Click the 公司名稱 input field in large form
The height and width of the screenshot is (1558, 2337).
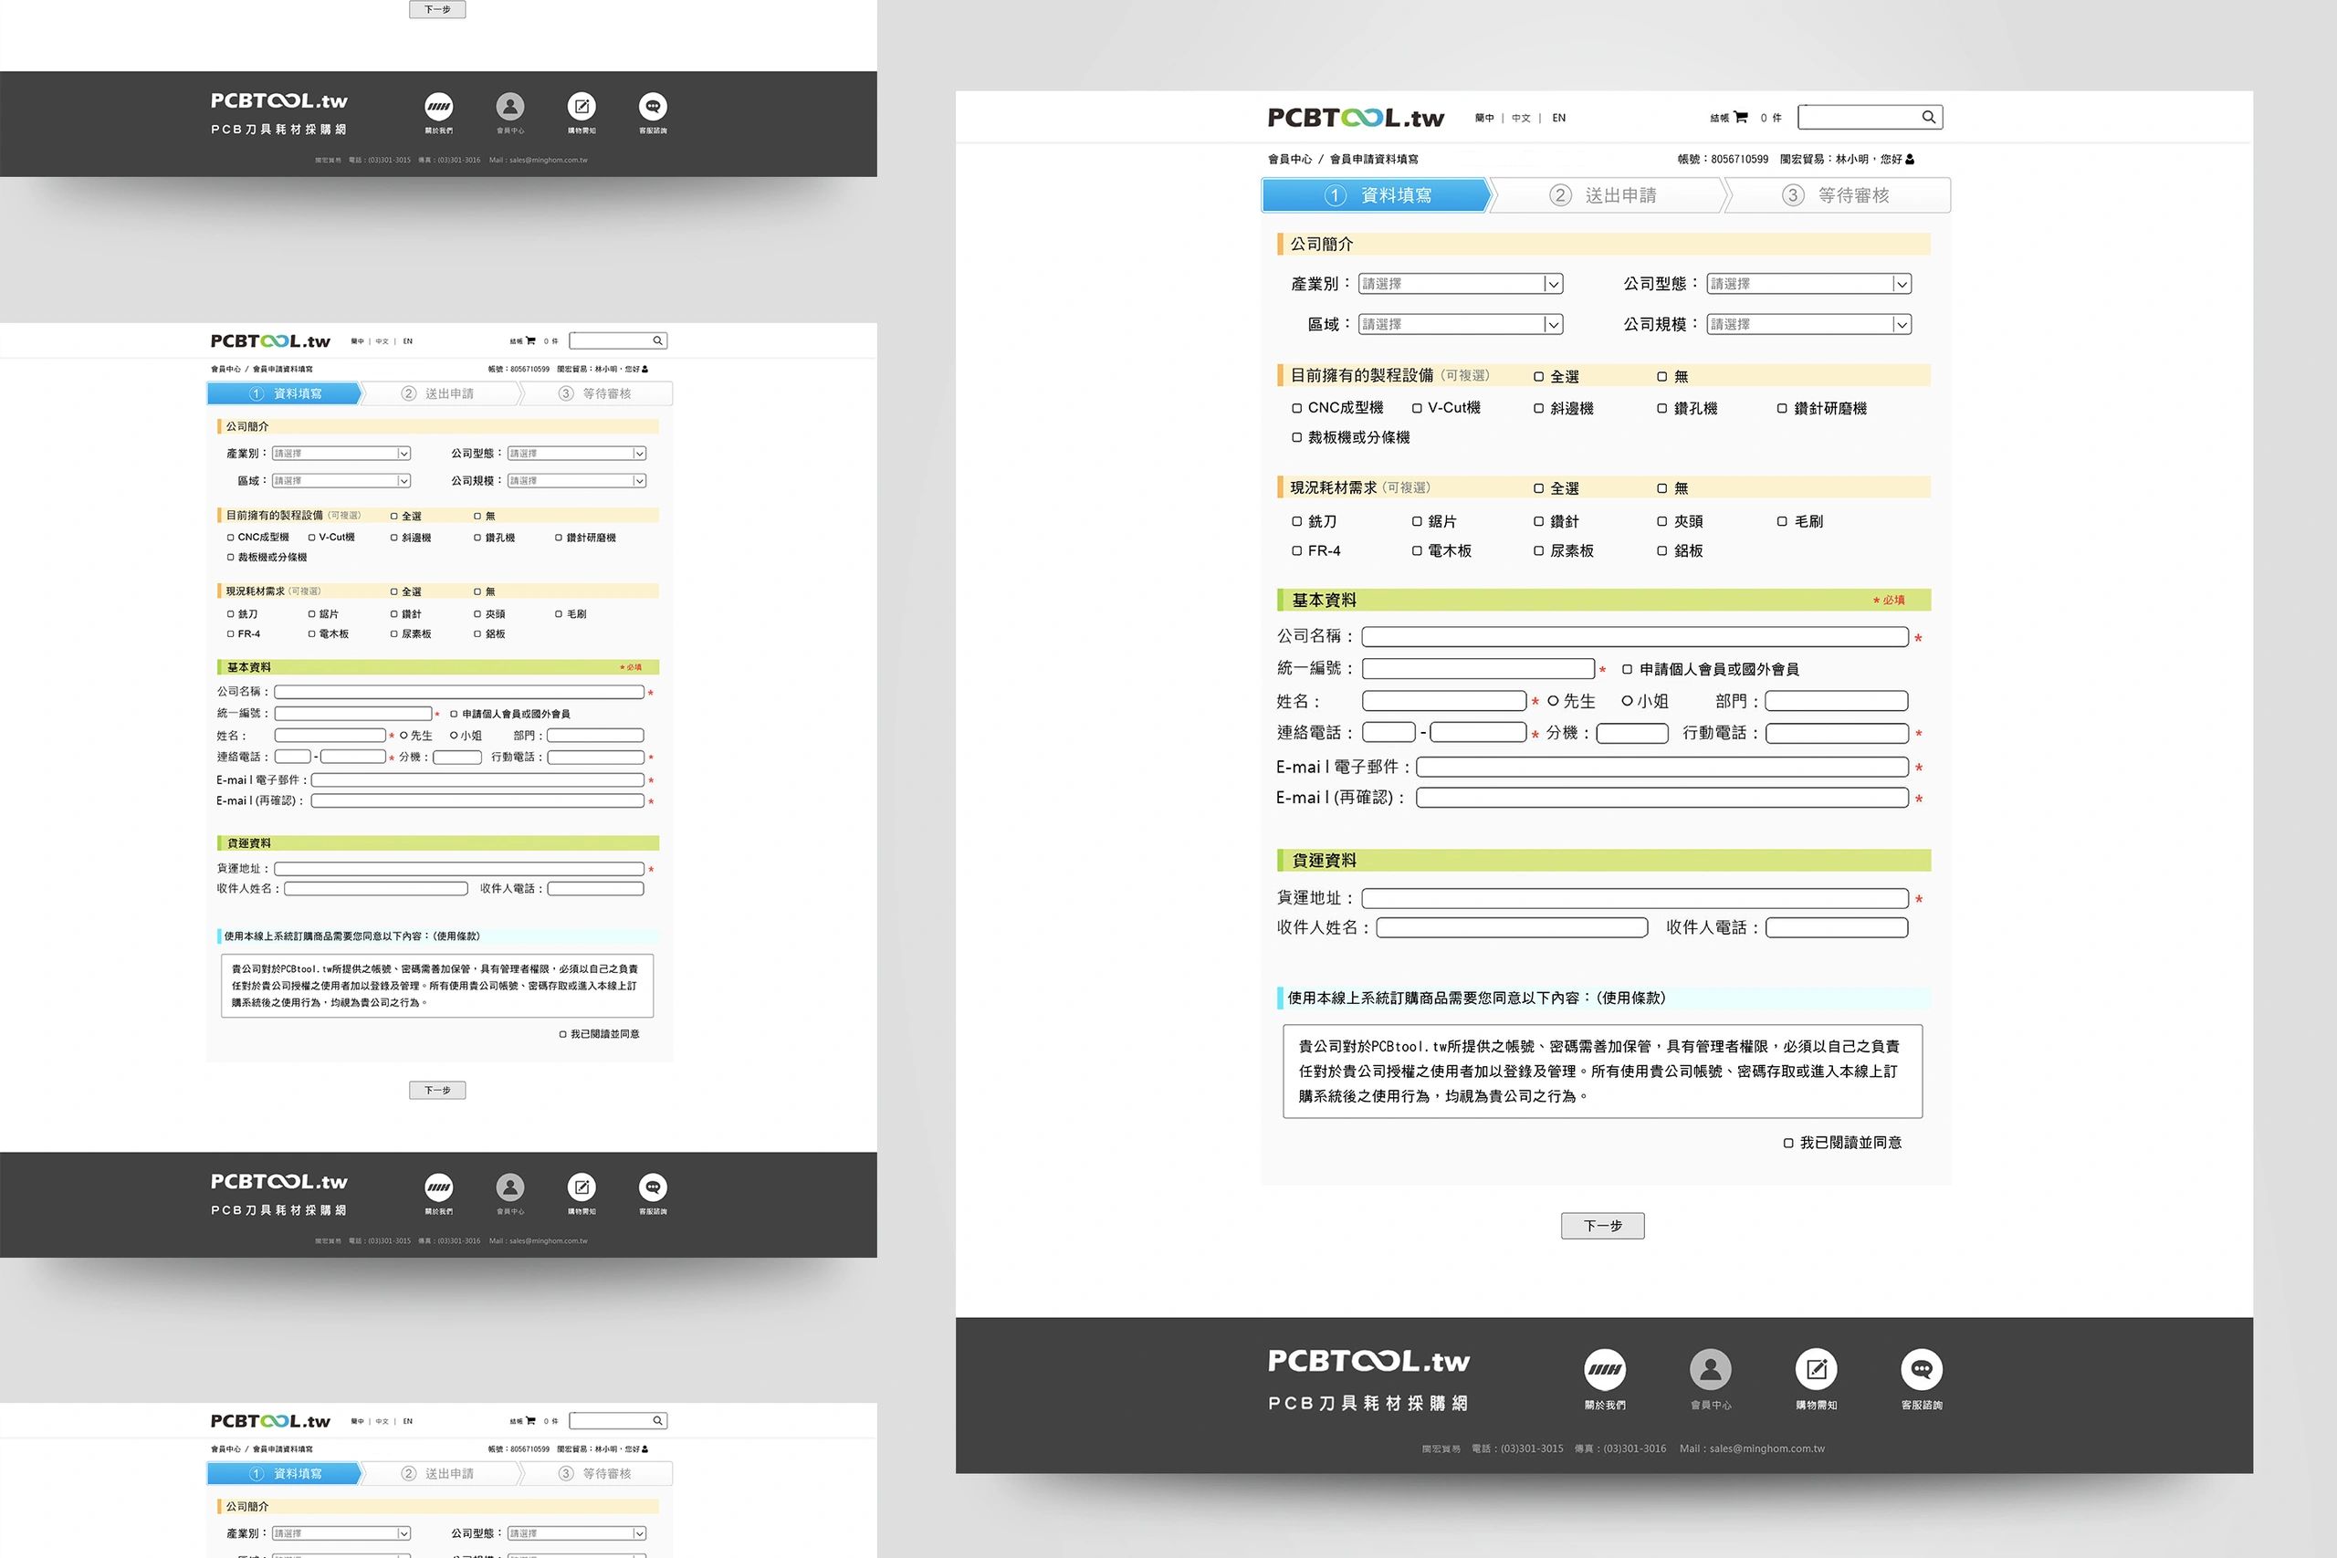click(x=1634, y=637)
